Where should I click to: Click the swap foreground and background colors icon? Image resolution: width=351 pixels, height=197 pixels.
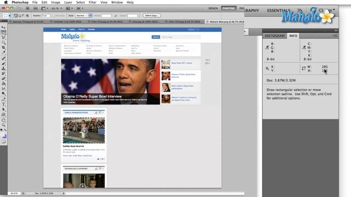(5, 130)
